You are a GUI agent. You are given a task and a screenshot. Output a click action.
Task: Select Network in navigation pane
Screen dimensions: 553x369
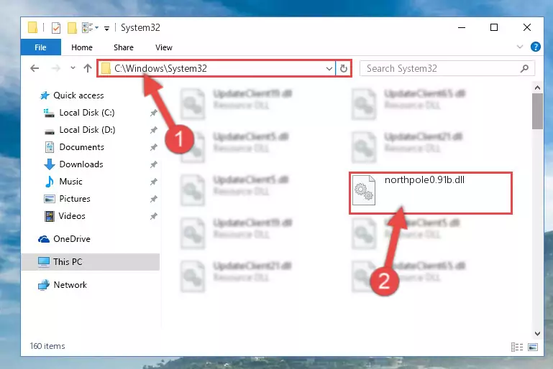(x=70, y=285)
